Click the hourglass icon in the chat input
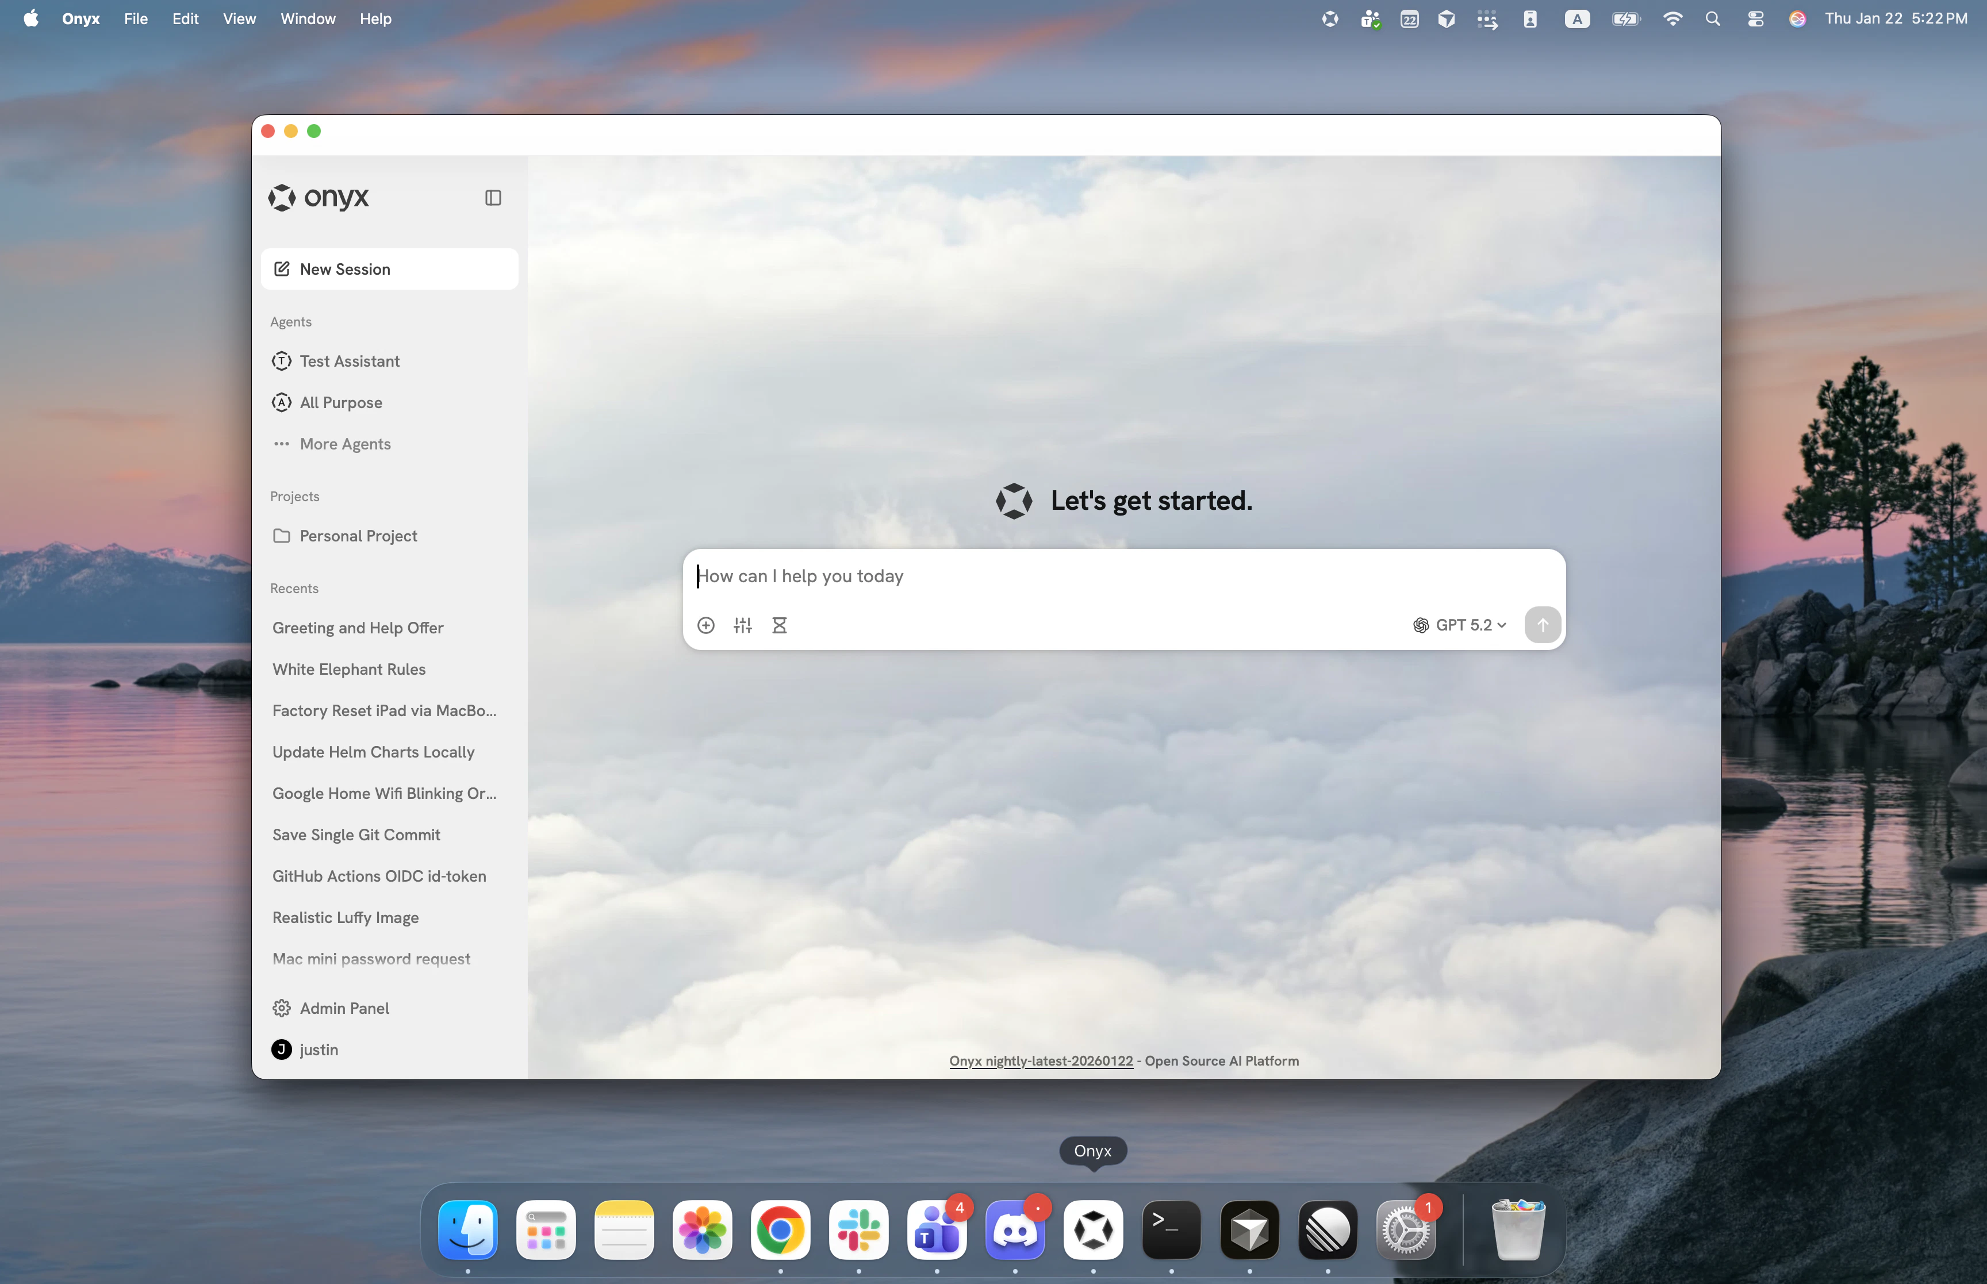The height and width of the screenshot is (1284, 1987). coord(779,625)
